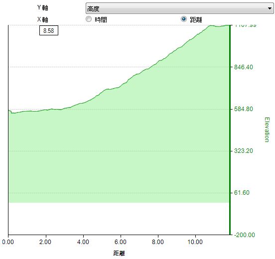Click the 2.00 distance tick label
The image size is (275, 259).
(x=45, y=242)
